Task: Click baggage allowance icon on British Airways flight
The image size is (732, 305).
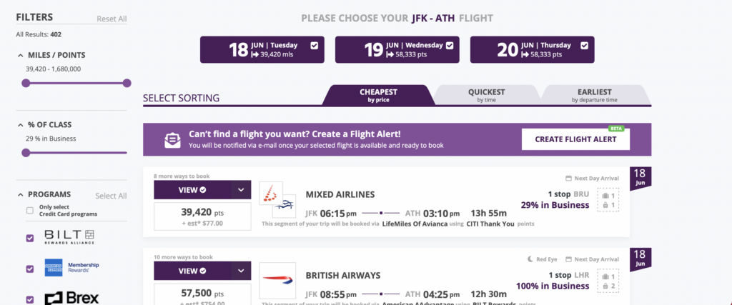Action: [x=608, y=281]
